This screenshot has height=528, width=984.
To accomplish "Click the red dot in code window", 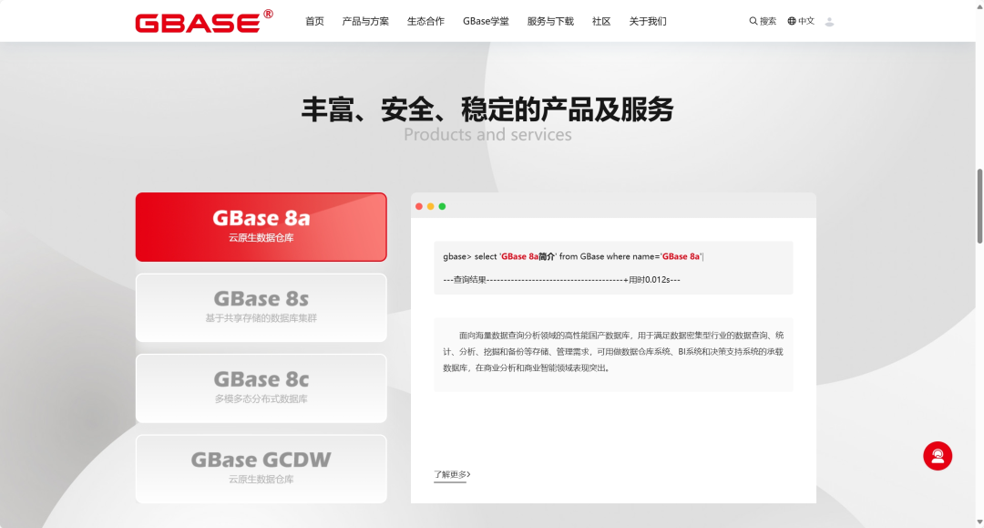I will point(419,207).
